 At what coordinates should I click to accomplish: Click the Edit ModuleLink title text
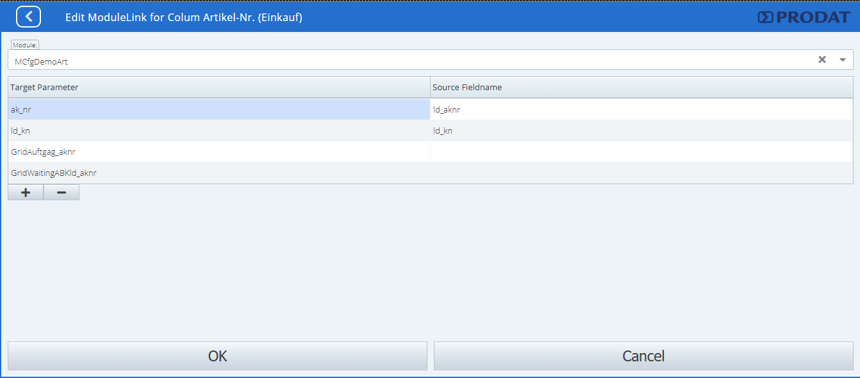coord(183,17)
